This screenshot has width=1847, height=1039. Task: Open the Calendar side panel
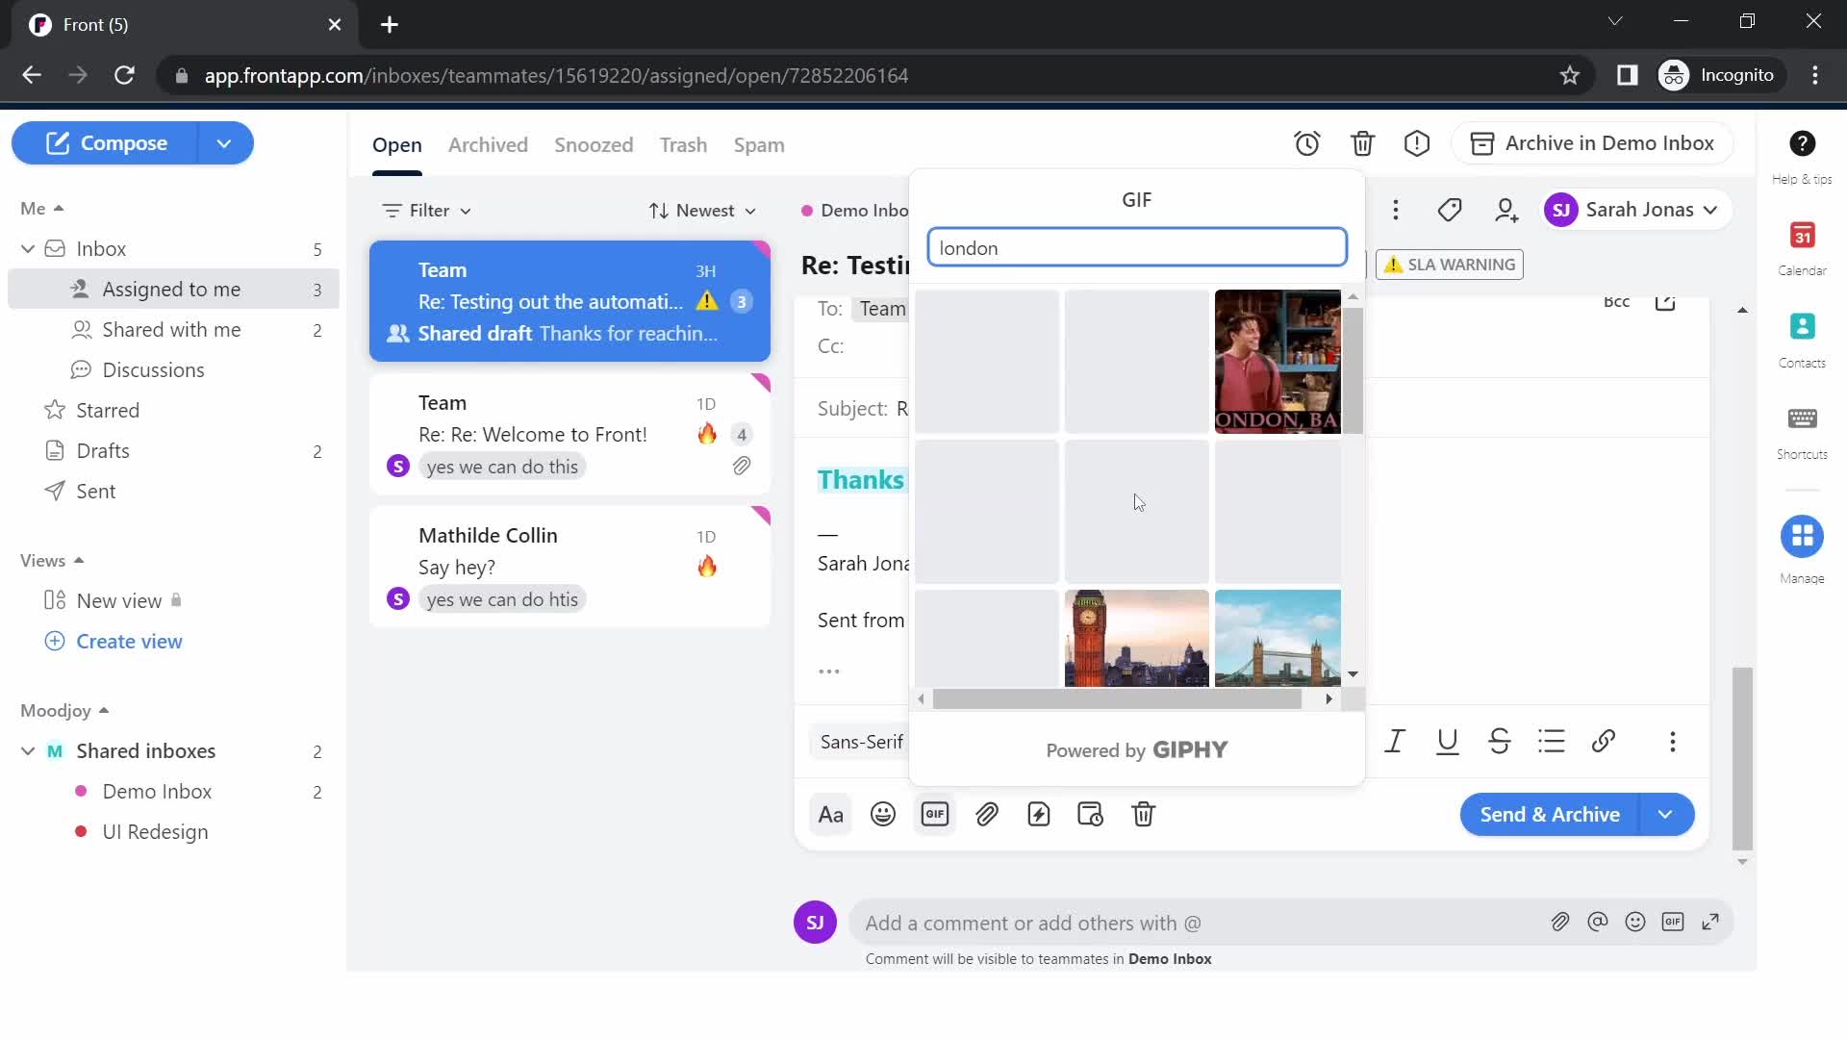(x=1802, y=247)
